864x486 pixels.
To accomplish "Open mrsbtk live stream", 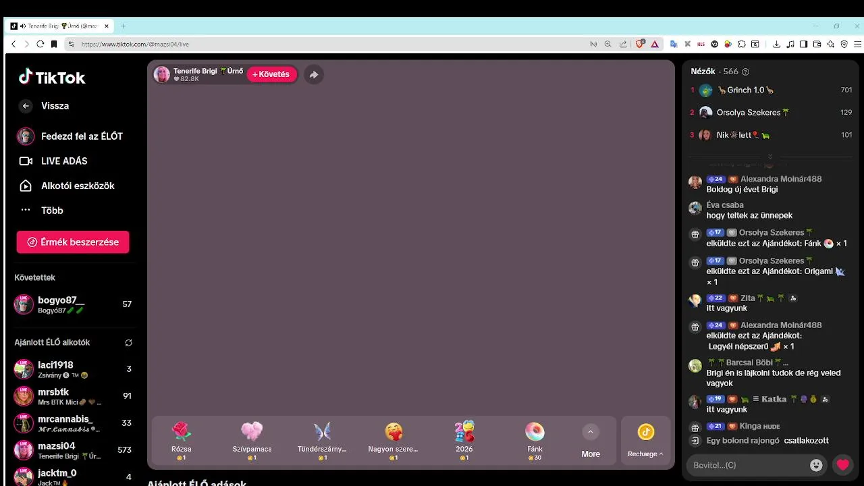I will point(73,396).
